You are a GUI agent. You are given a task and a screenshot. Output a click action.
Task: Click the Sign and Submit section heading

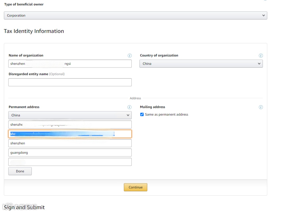pos(24,207)
